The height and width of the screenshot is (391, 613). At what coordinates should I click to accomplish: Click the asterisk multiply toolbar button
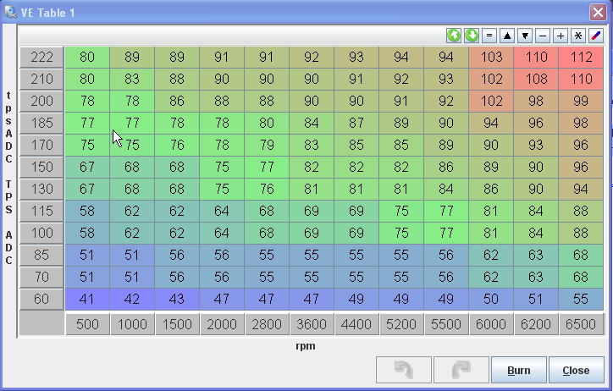tap(578, 36)
